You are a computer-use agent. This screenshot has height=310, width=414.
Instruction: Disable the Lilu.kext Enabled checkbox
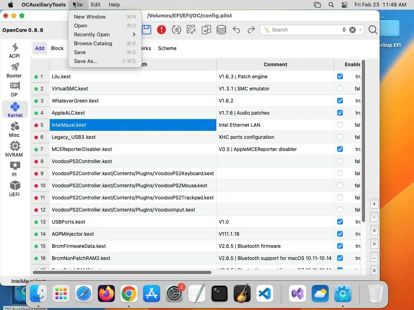click(x=340, y=76)
